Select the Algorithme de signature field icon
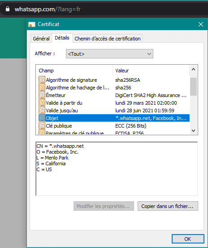 42,80
